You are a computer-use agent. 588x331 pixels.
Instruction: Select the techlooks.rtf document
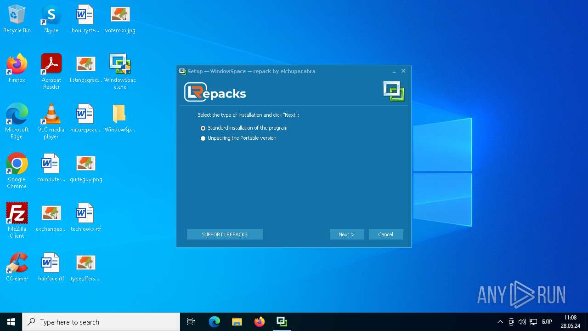coord(85,217)
